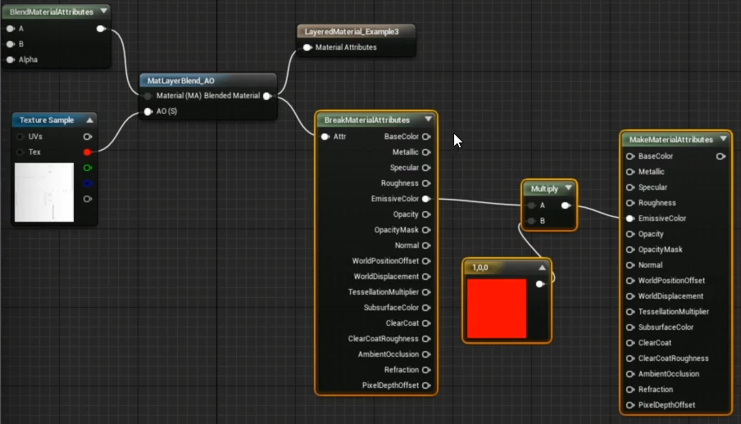Screen dimensions: 741x424
Task: Expand the 1,0,0 constant node arrow
Action: (542, 267)
